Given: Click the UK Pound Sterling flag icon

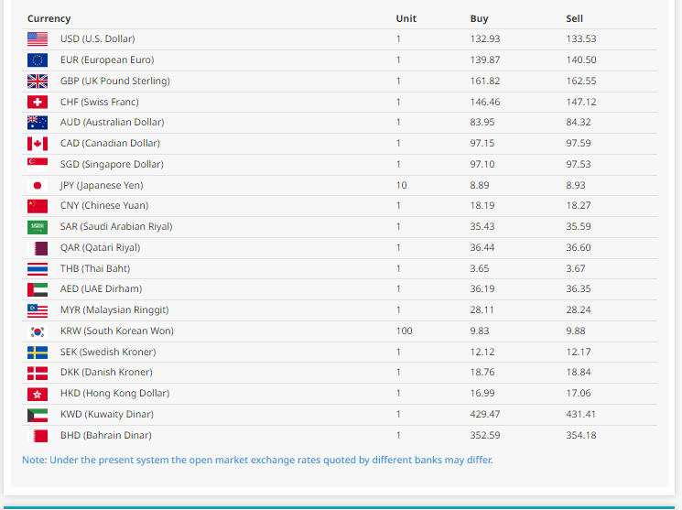Looking at the screenshot, I should 38,81.
